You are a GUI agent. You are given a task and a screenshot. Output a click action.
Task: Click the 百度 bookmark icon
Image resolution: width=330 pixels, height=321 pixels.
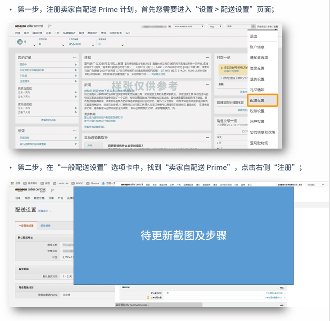[x=104, y=183]
